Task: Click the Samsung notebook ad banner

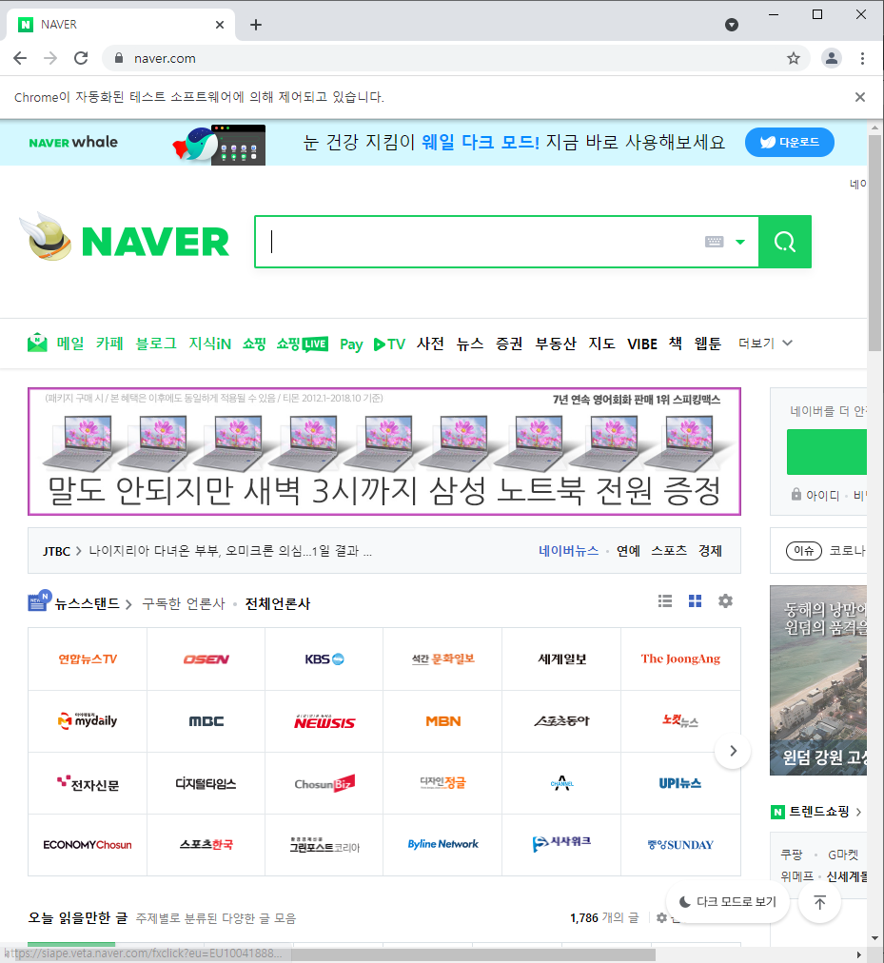Action: pos(383,451)
